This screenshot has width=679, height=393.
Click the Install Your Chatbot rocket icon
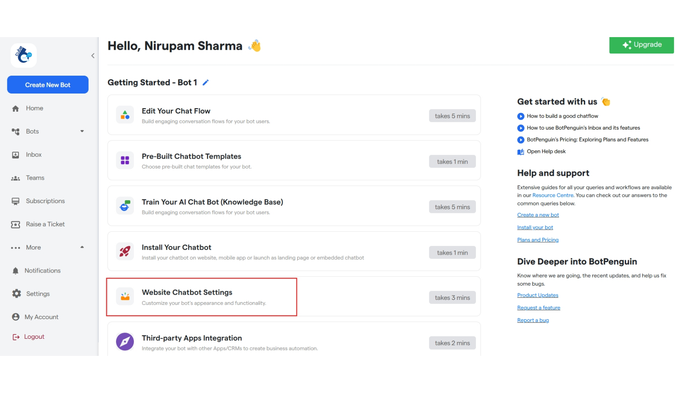pos(125,251)
